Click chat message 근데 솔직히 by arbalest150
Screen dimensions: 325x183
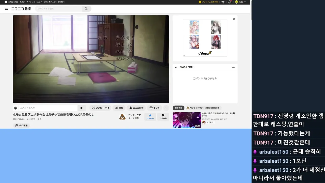(307, 152)
